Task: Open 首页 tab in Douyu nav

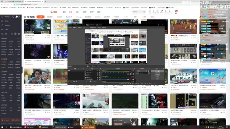Action: tap(64, 12)
